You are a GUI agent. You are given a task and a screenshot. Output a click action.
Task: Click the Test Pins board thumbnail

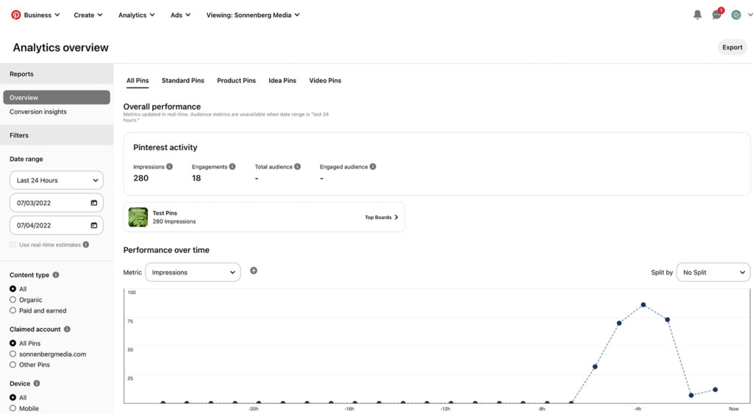[138, 217]
